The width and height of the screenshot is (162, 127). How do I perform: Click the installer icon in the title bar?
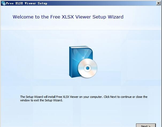(x=3, y=3)
